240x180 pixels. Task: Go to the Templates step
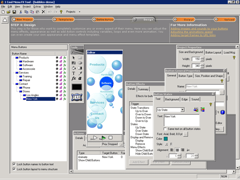tap(63, 20)
